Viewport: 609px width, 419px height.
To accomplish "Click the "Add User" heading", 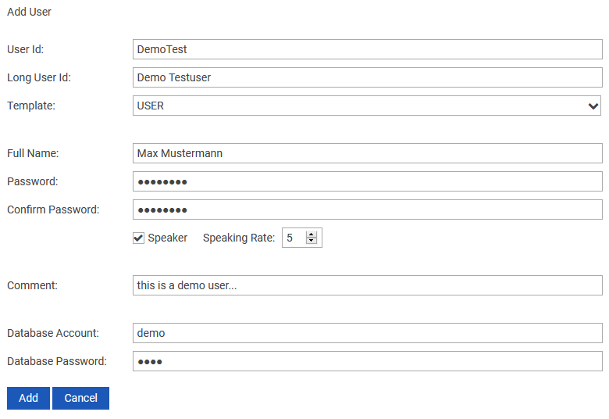I will (30, 12).
